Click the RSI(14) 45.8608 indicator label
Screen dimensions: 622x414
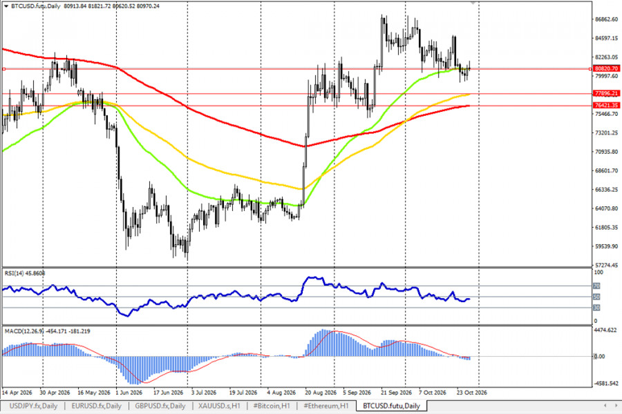pos(25,273)
